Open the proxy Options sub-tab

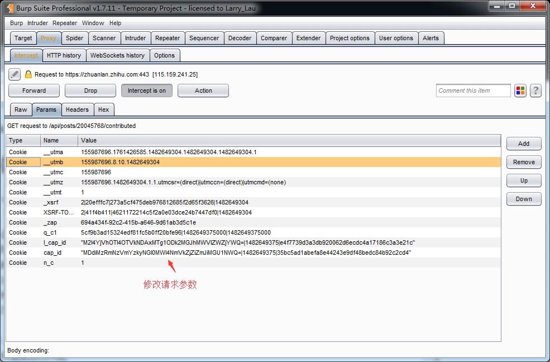(164, 55)
